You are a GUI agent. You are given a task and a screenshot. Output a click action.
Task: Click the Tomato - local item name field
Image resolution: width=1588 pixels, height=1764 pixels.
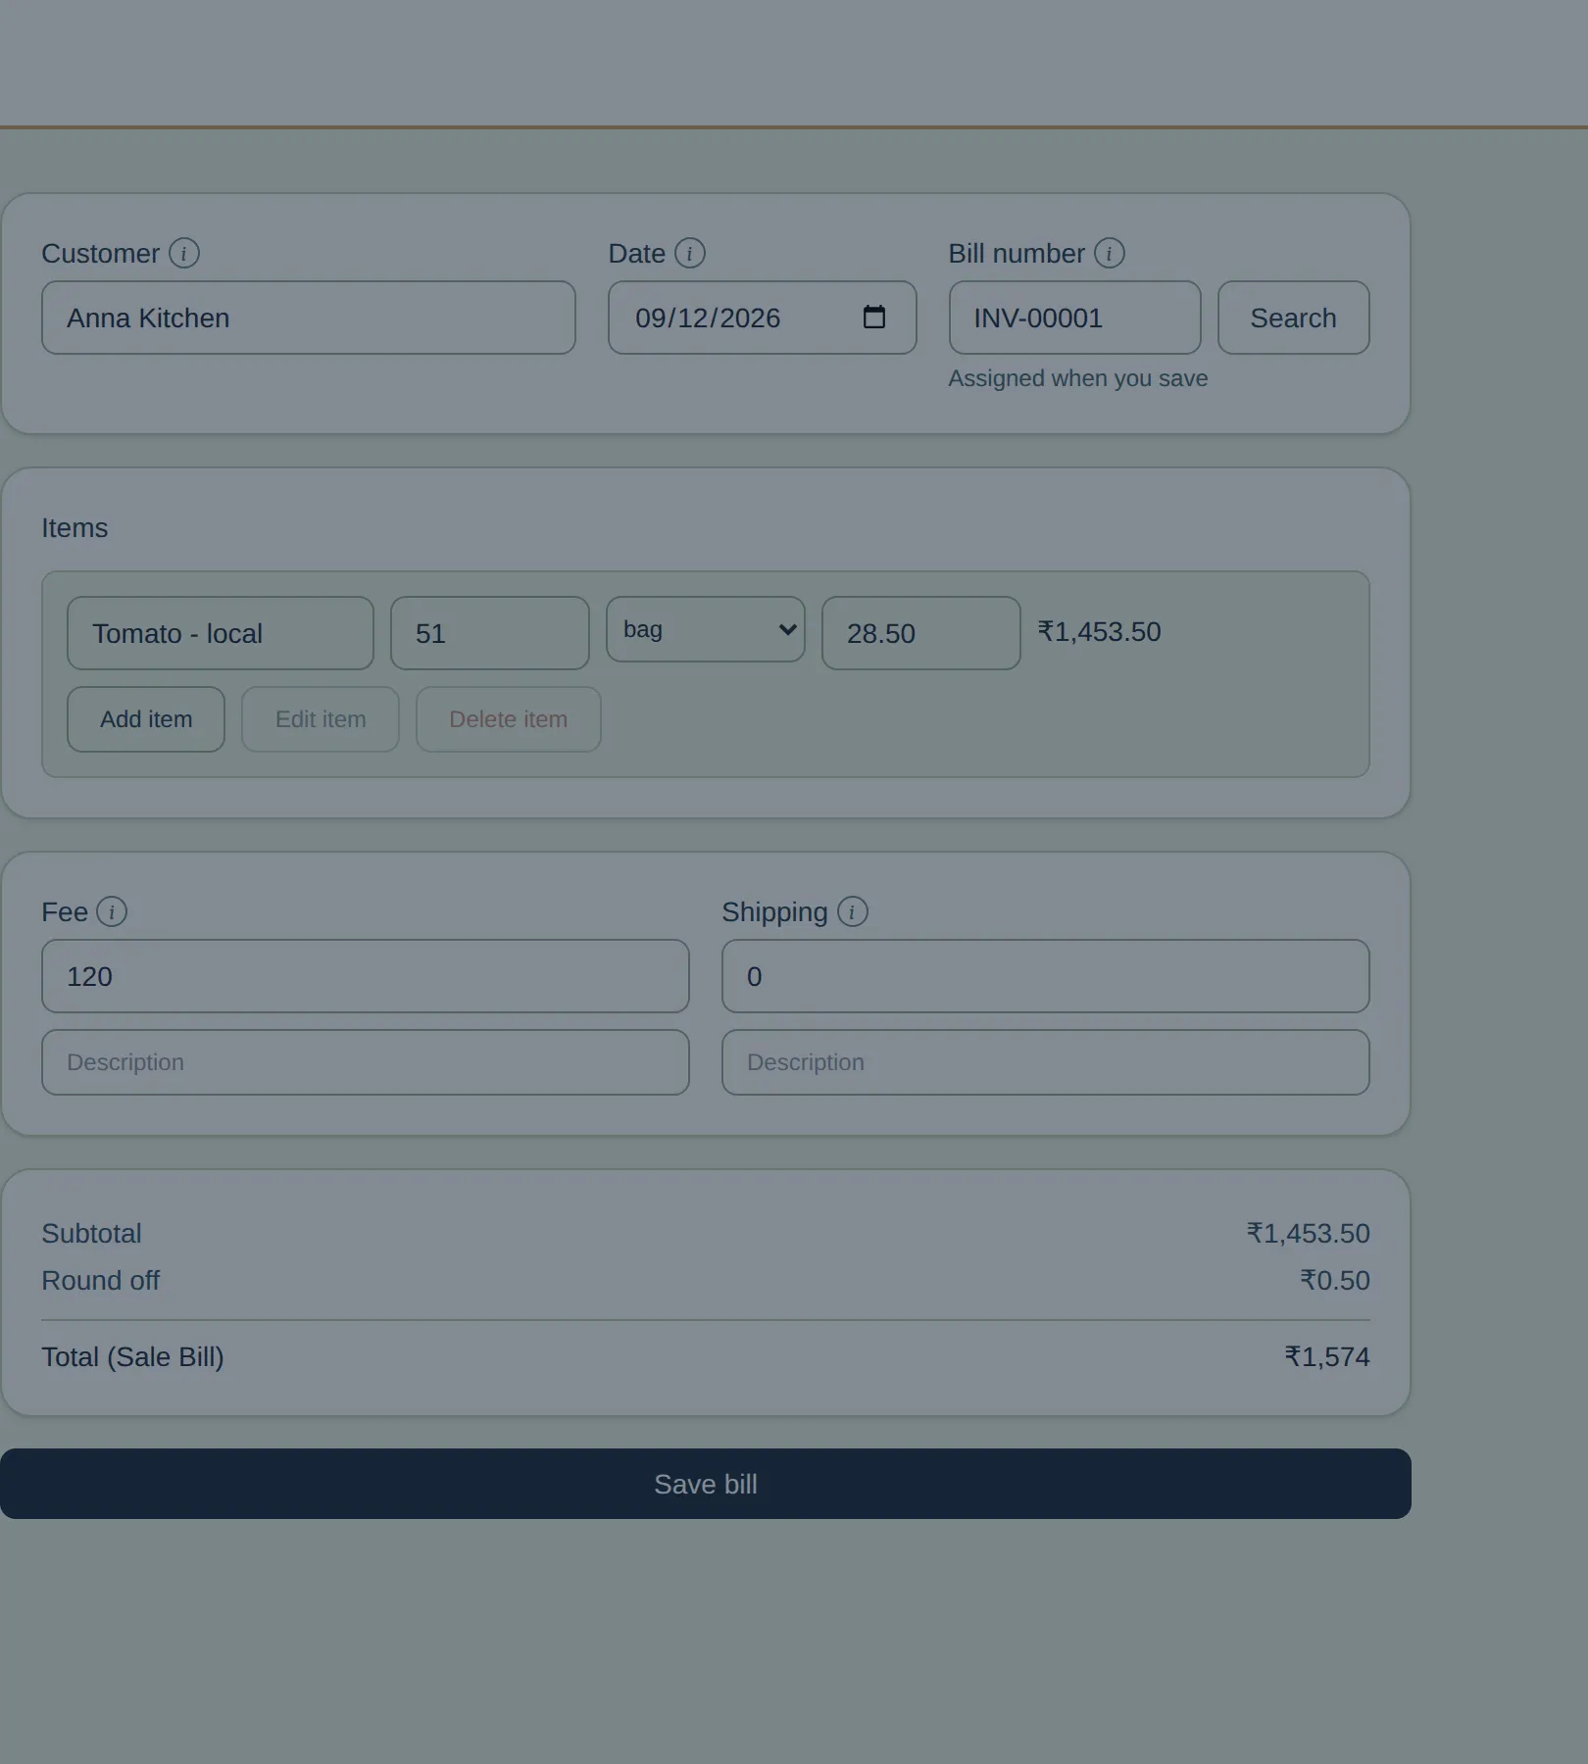221,633
